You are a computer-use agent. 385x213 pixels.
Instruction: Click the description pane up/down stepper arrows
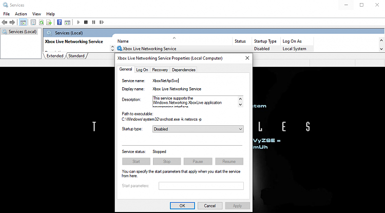(113, 48)
